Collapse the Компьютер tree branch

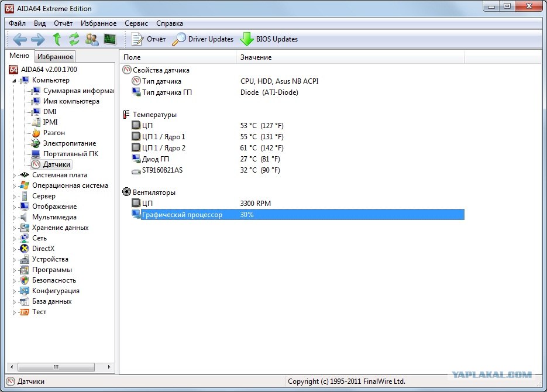tap(14, 81)
